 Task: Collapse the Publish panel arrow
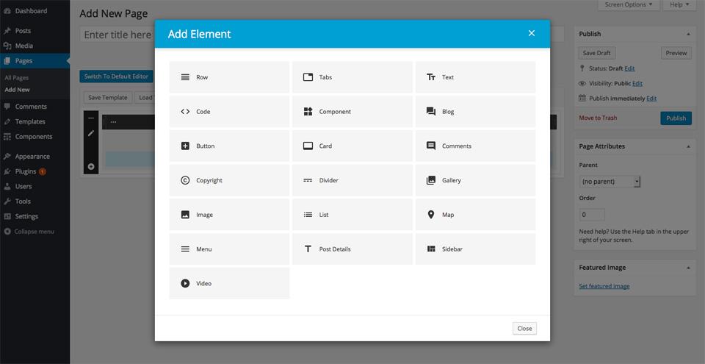click(x=688, y=34)
